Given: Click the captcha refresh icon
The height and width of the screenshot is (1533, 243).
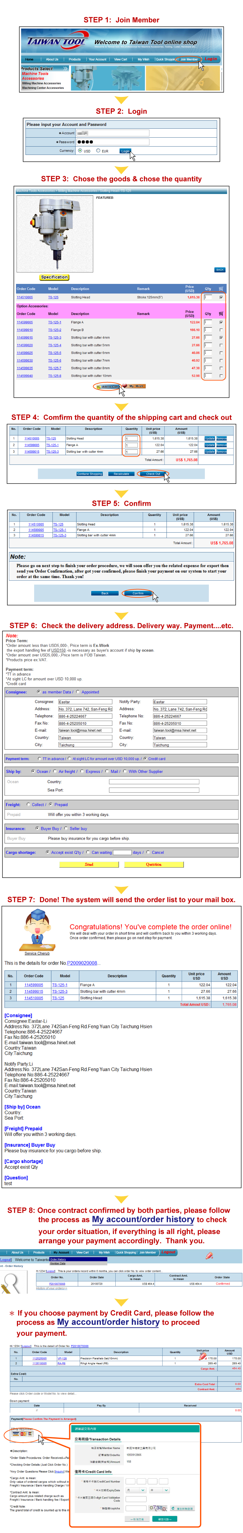Looking at the screenshot, I should 173,1509.
